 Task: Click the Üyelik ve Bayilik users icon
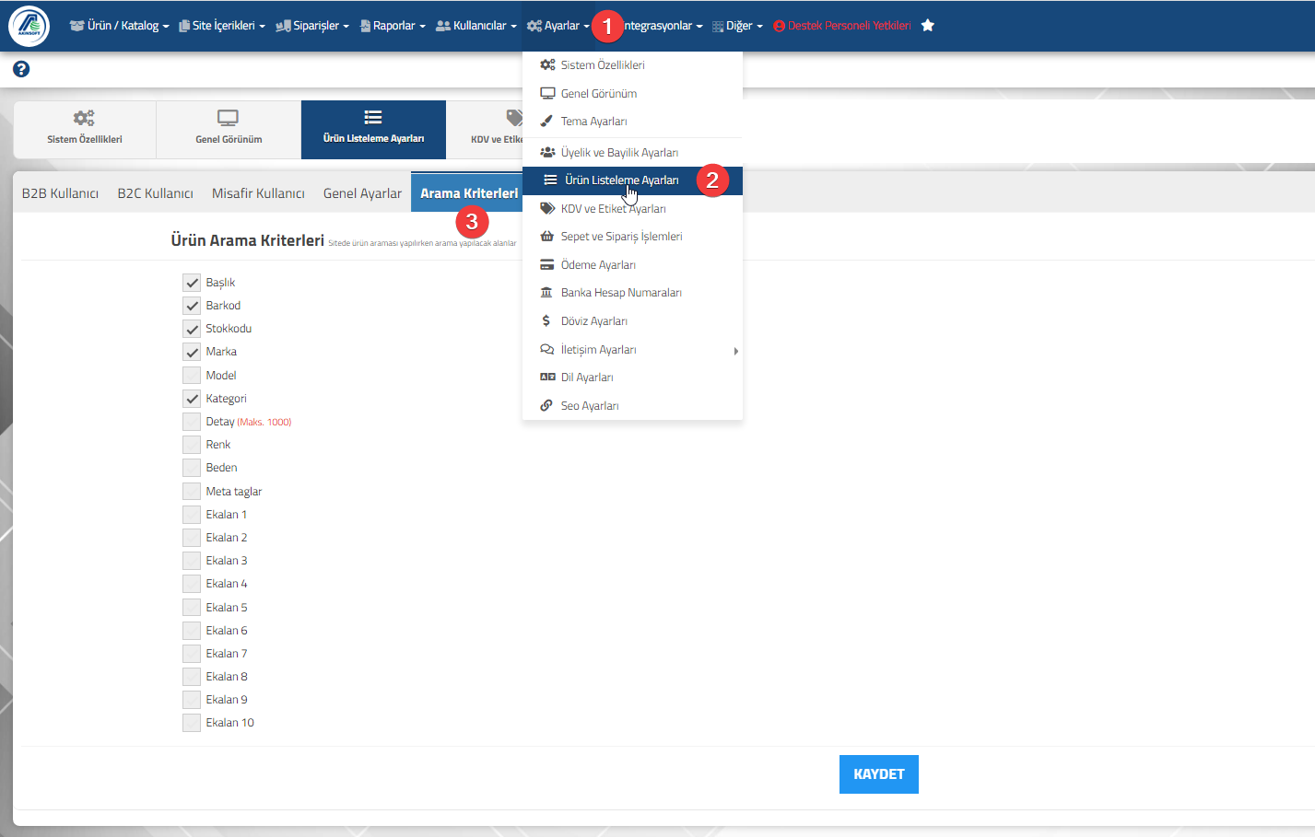tap(547, 153)
